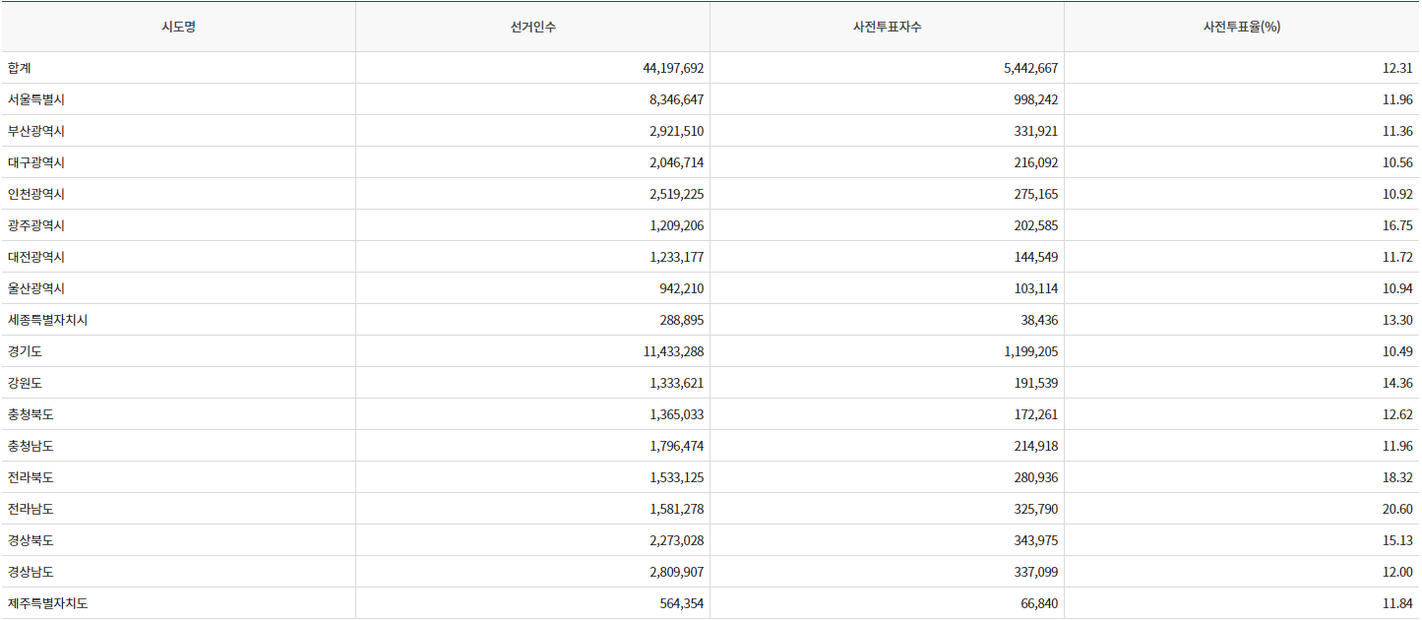
Task: Click the 사전투표율(%) column header
Action: (1241, 27)
